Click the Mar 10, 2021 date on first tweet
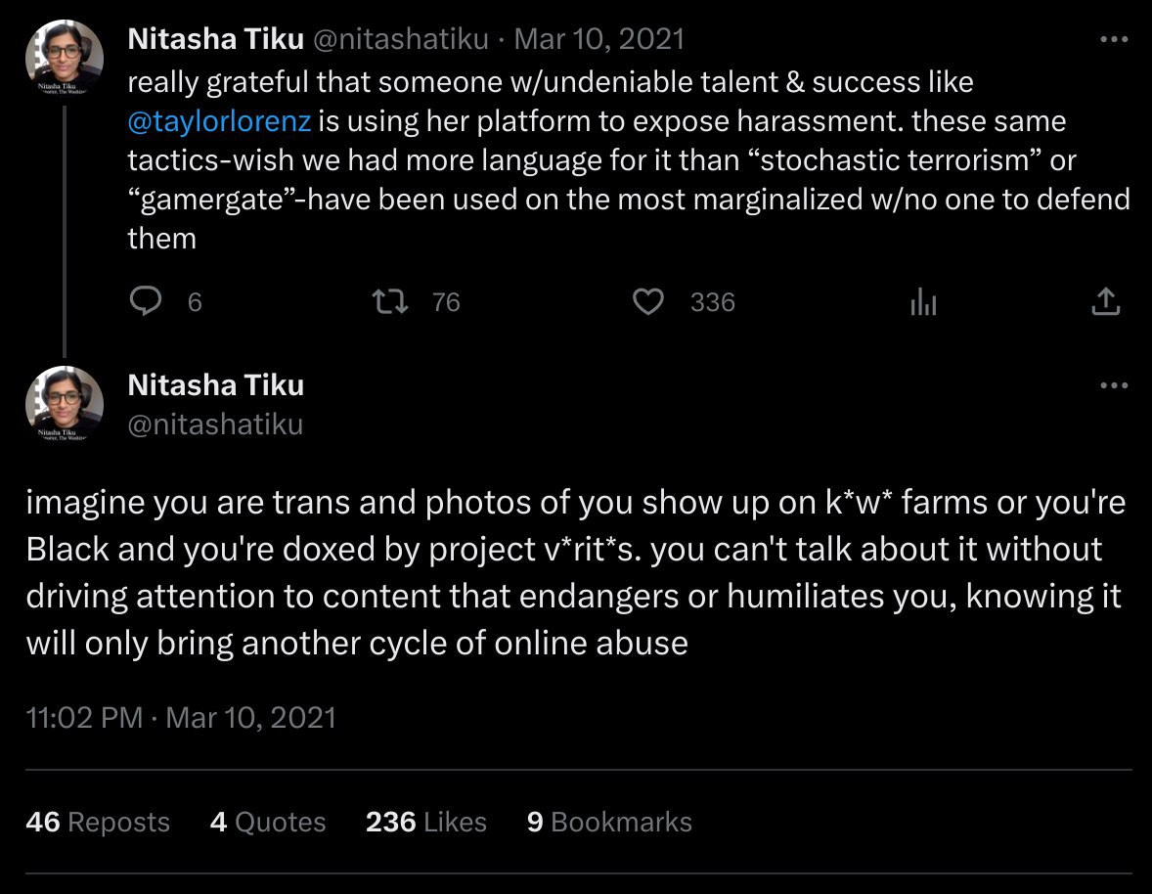Viewport: 1152px width, 894px height. click(598, 39)
